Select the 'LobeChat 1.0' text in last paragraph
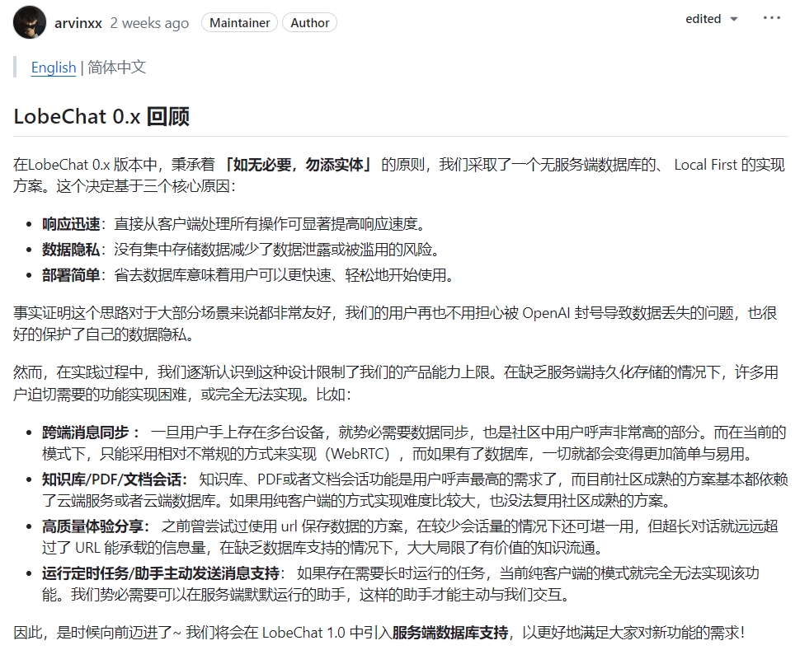Viewport: 800px width, 650px height. point(304,633)
